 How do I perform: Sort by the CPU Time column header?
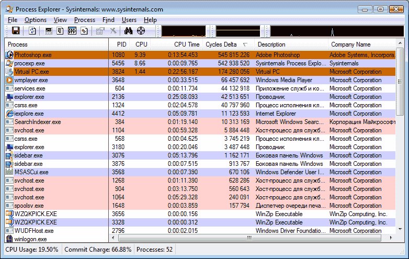pyautogui.click(x=176, y=44)
